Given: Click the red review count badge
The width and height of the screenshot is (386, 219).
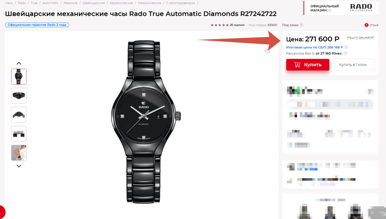Looking at the screenshot, I should pos(366,25).
